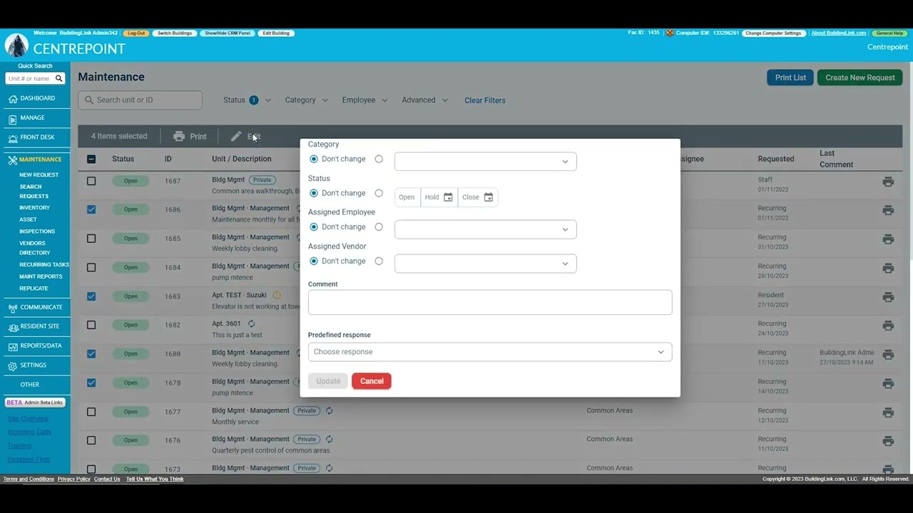Image resolution: width=913 pixels, height=513 pixels.
Task: Select Status Don't change radio
Action: point(314,193)
